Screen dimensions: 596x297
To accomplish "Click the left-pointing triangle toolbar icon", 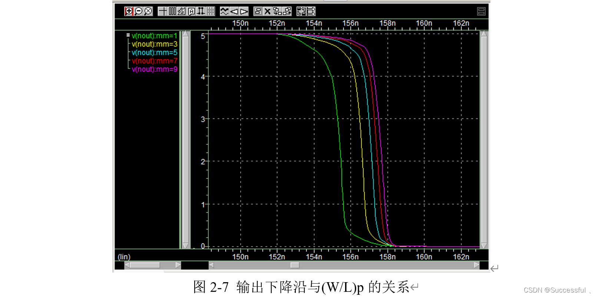I will (234, 11).
